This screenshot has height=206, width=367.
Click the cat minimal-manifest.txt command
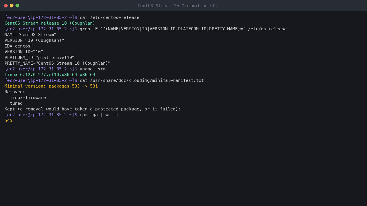point(142,80)
